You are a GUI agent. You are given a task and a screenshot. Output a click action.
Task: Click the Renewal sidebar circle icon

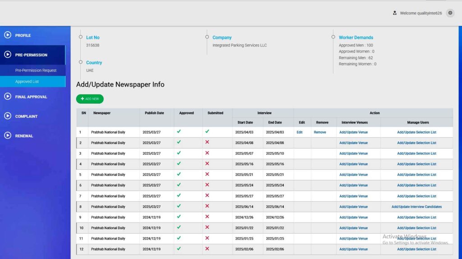click(x=8, y=135)
